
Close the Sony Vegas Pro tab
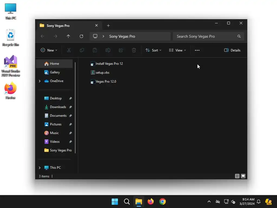[x=97, y=25]
